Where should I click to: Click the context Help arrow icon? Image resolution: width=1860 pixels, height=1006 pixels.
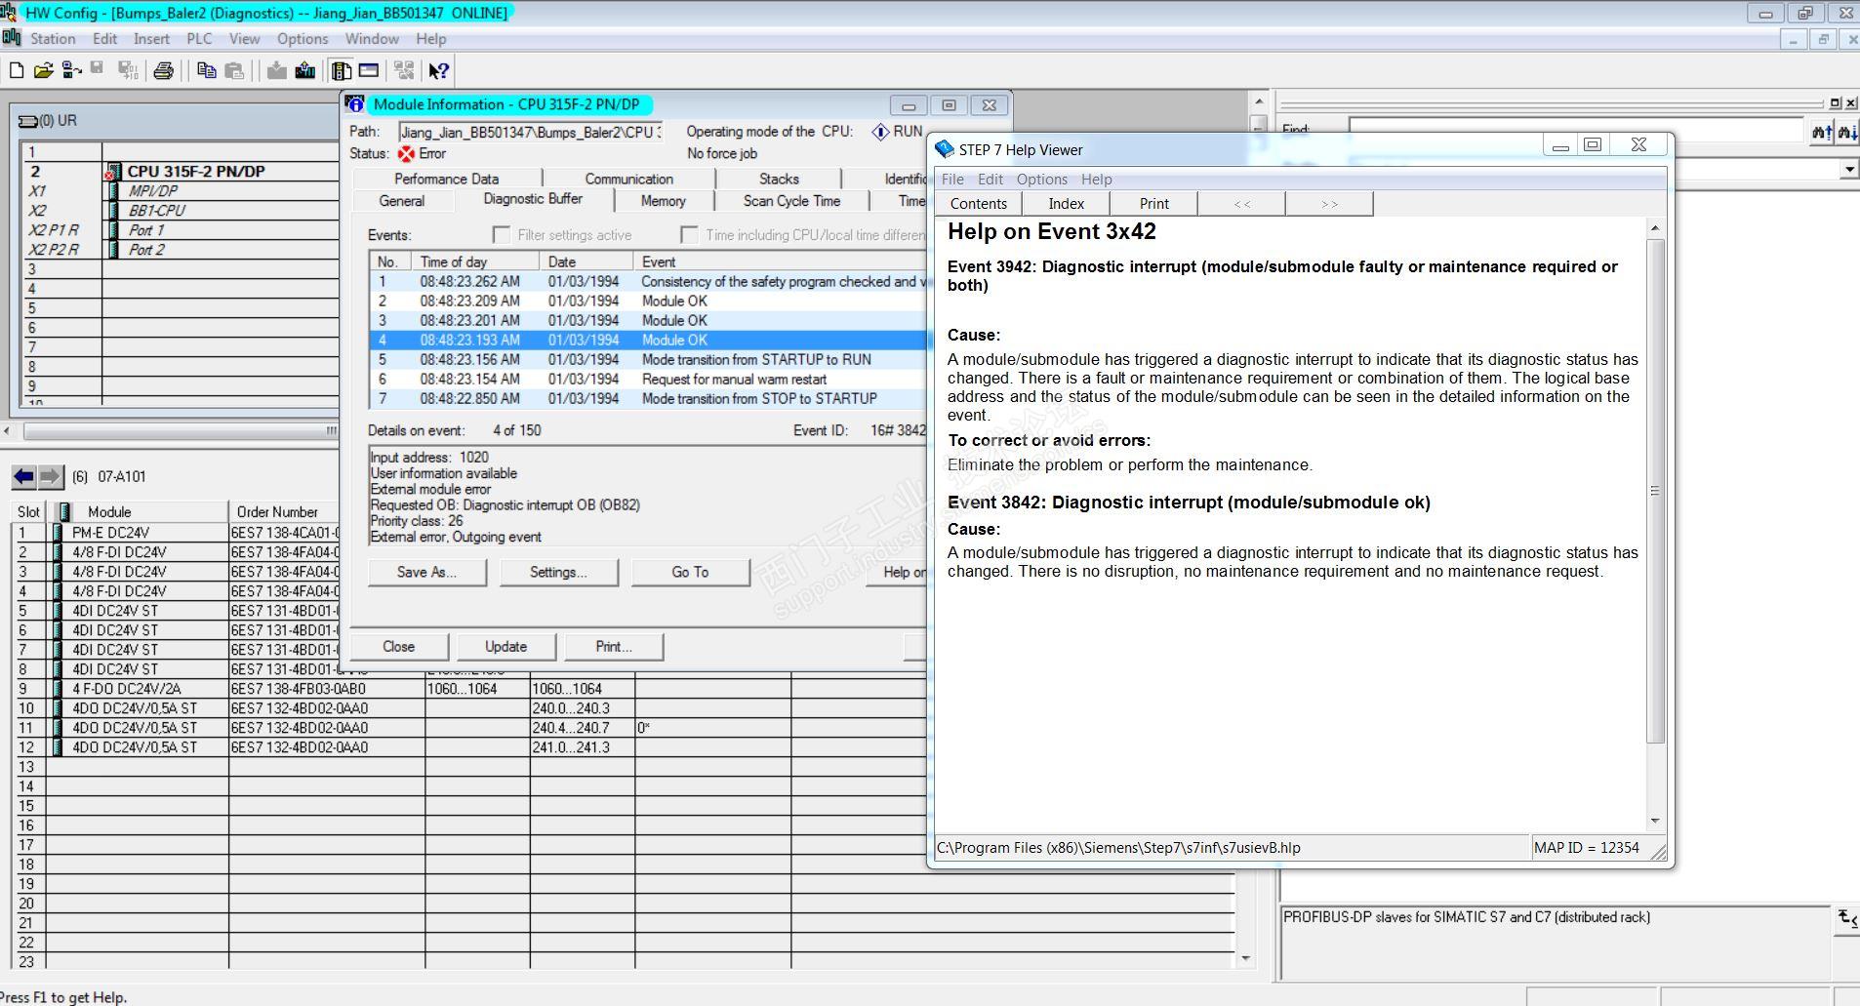[439, 70]
